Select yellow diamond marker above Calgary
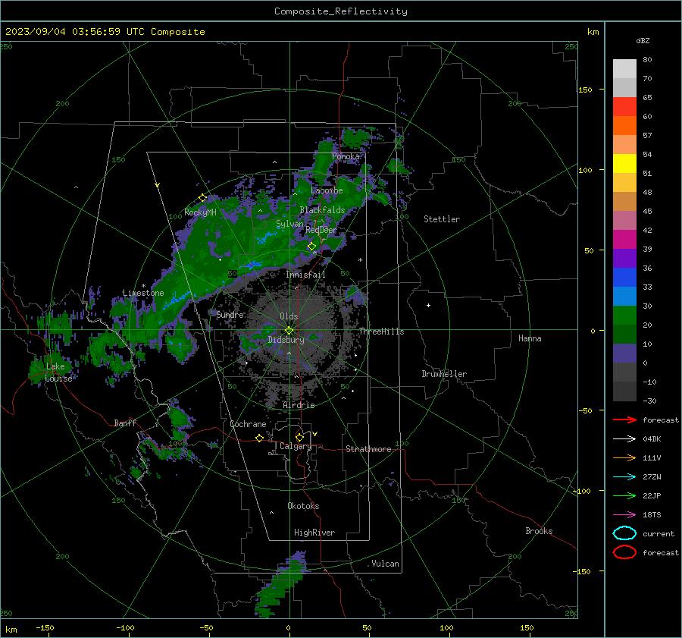This screenshot has width=682, height=638. [x=299, y=437]
